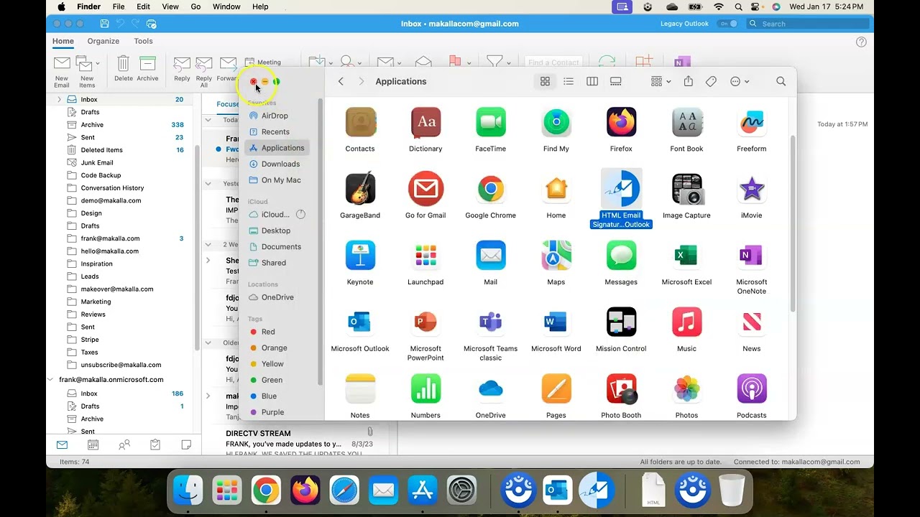Viewport: 920px width, 517px height.
Task: Select the Go for Gmail app
Action: point(425,189)
